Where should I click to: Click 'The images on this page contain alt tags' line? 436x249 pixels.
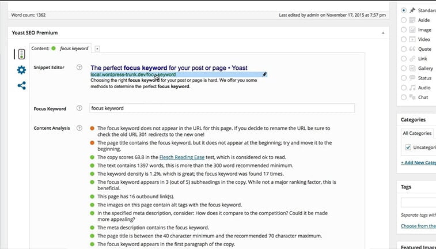[x=169, y=205]
